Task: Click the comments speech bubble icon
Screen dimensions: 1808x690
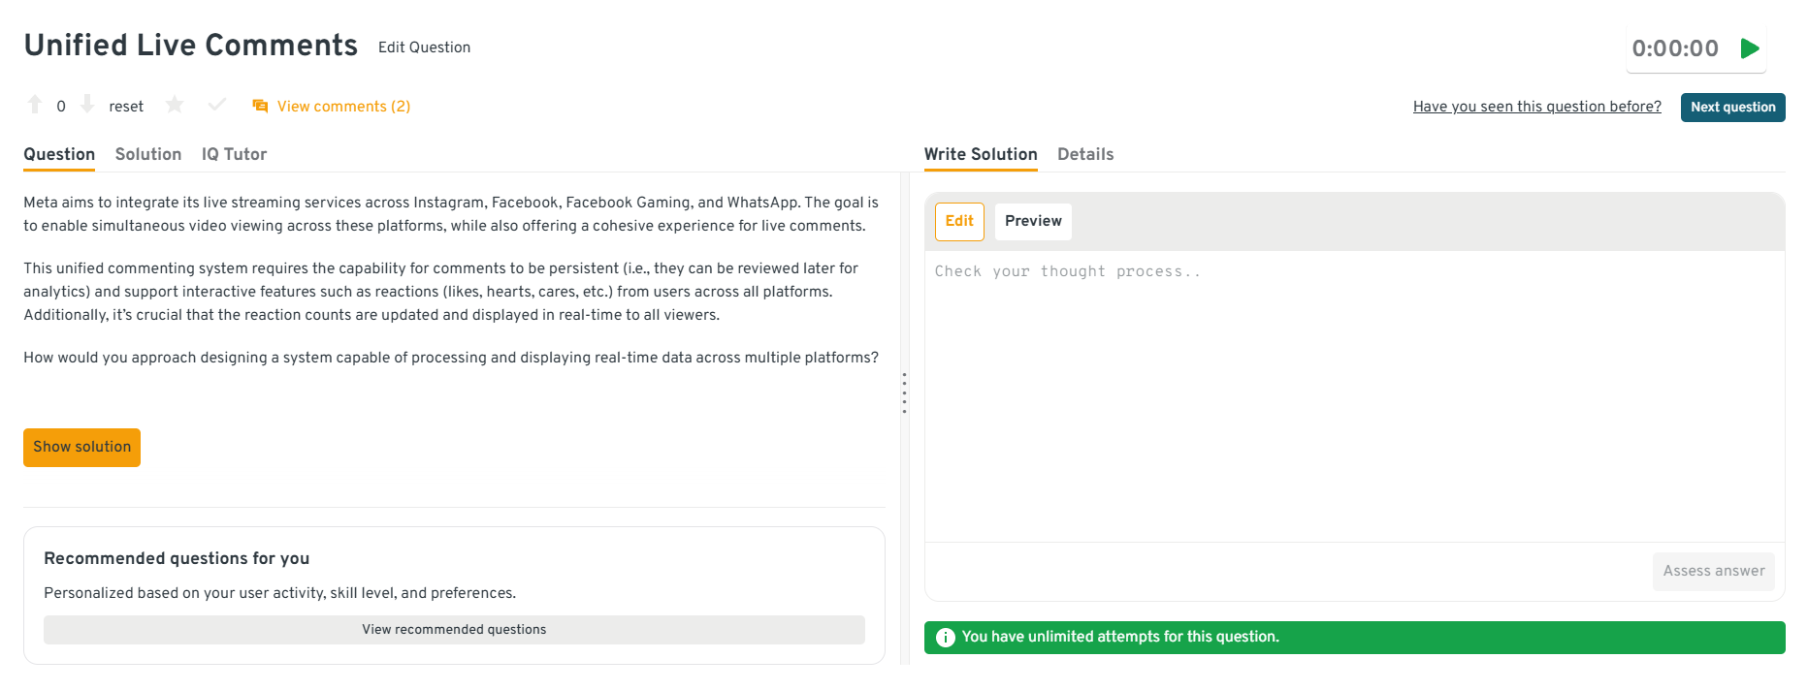Action: tap(260, 106)
